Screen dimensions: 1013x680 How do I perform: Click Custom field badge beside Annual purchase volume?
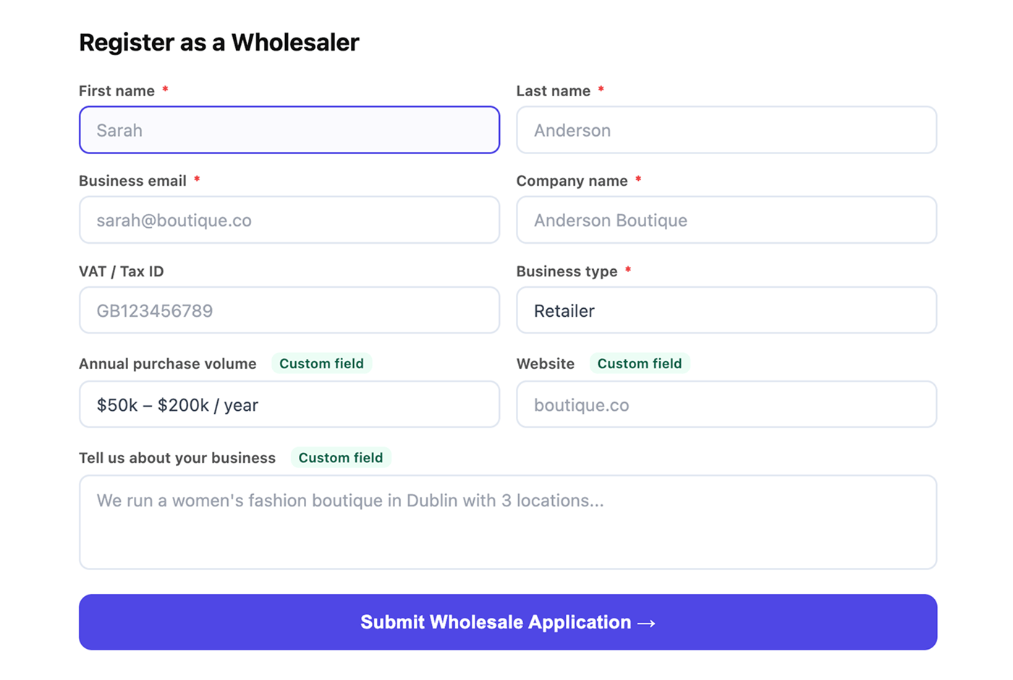coord(321,363)
